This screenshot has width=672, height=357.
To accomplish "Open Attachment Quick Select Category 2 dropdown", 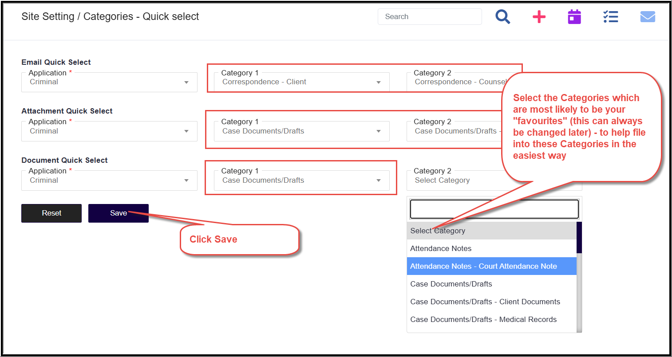I will tap(454, 131).
